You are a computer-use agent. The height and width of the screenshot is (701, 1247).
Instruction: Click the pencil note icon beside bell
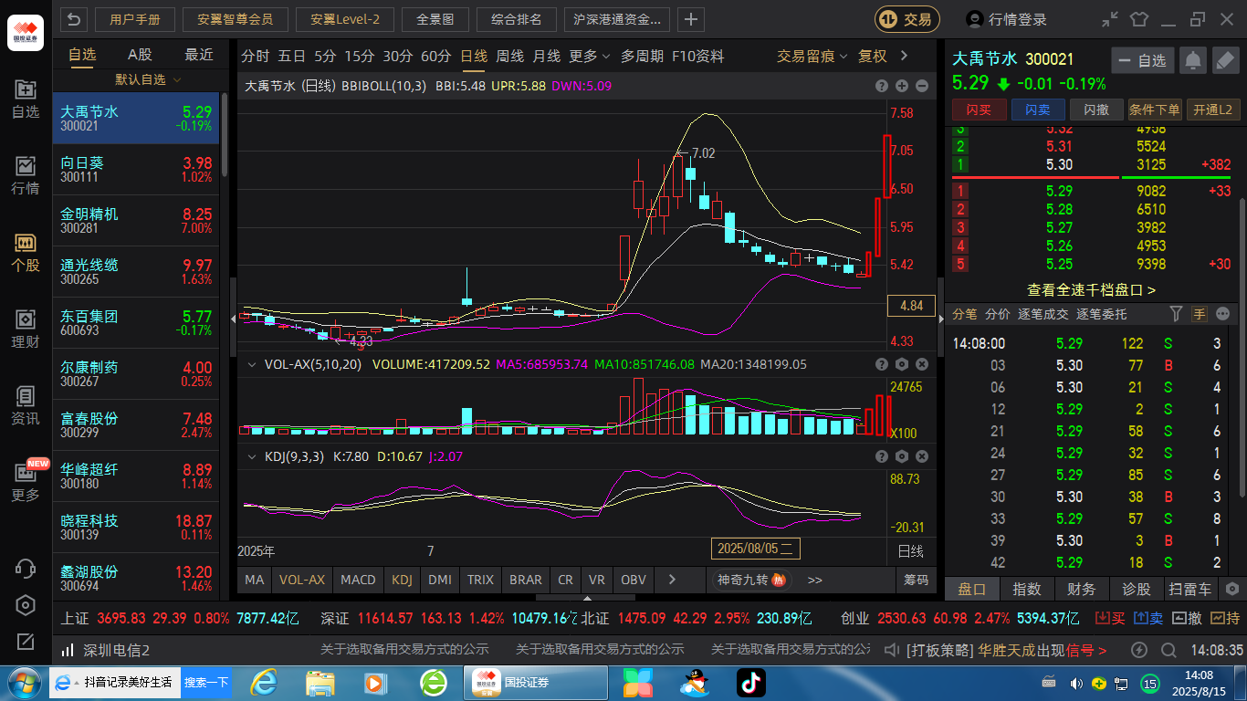click(1225, 61)
